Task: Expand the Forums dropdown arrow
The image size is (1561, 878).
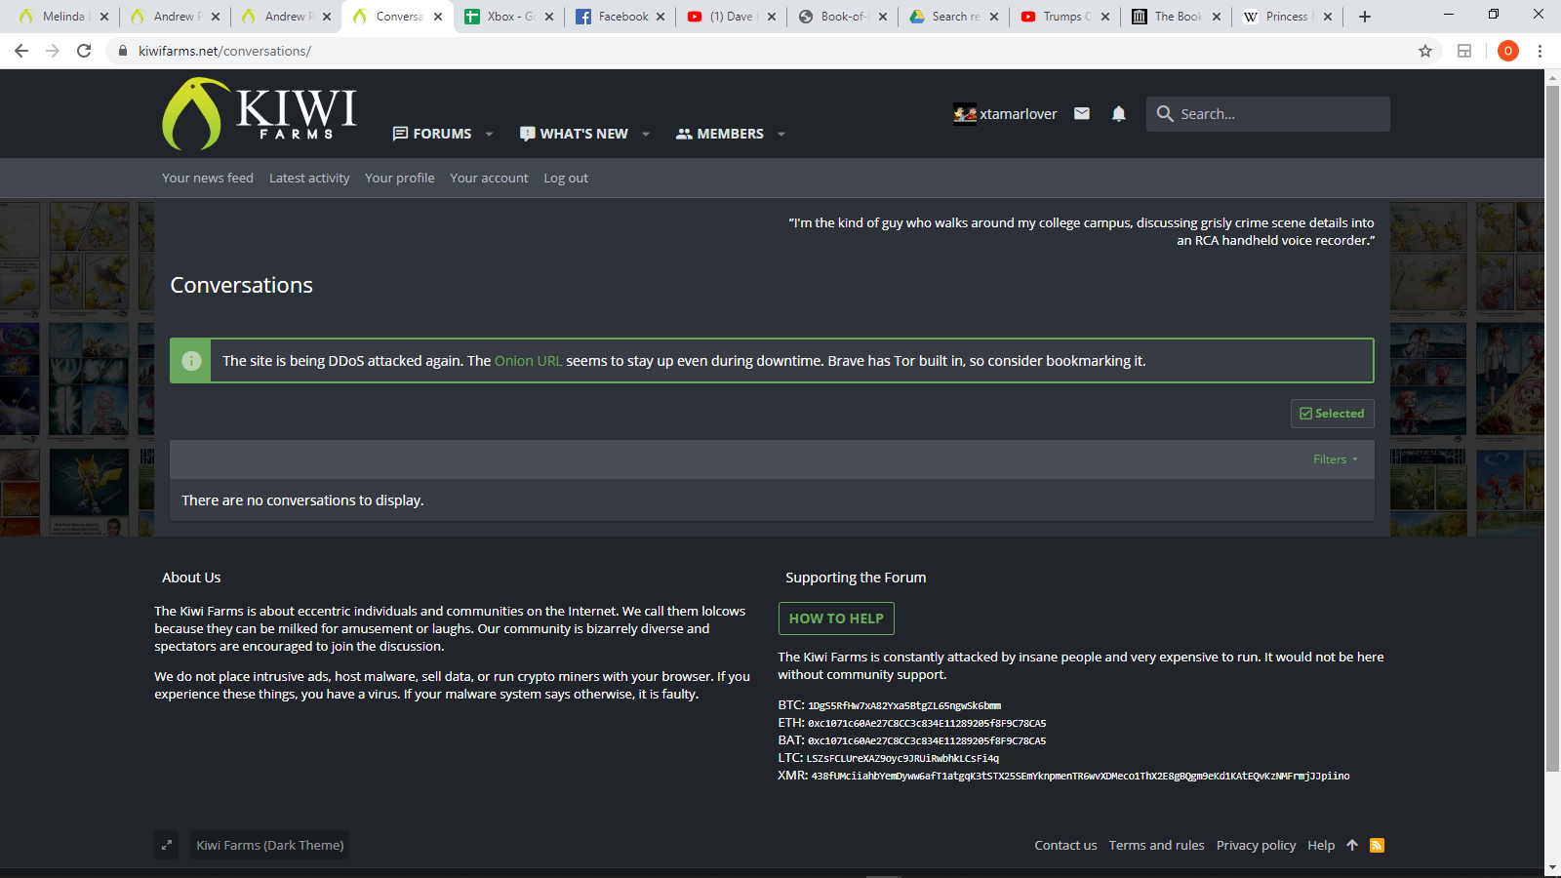Action: 489,135
